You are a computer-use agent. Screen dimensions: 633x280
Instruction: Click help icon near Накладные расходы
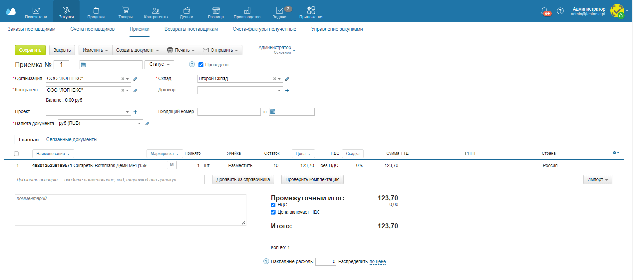266,261
